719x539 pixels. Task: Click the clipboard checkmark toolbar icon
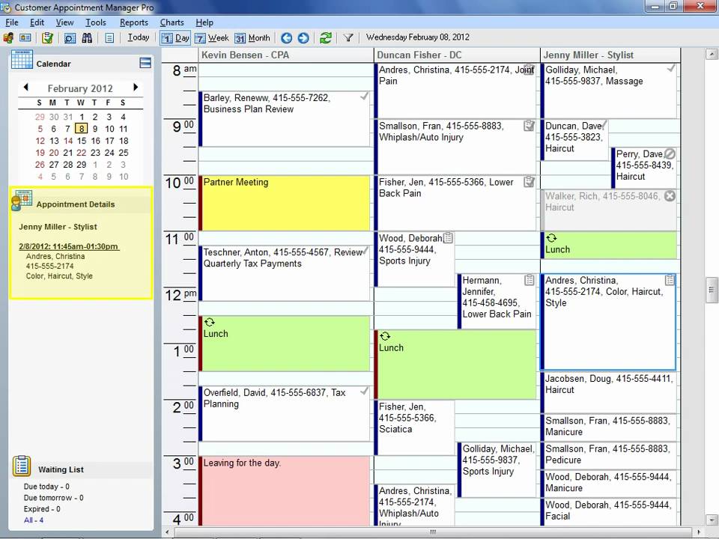(47, 38)
